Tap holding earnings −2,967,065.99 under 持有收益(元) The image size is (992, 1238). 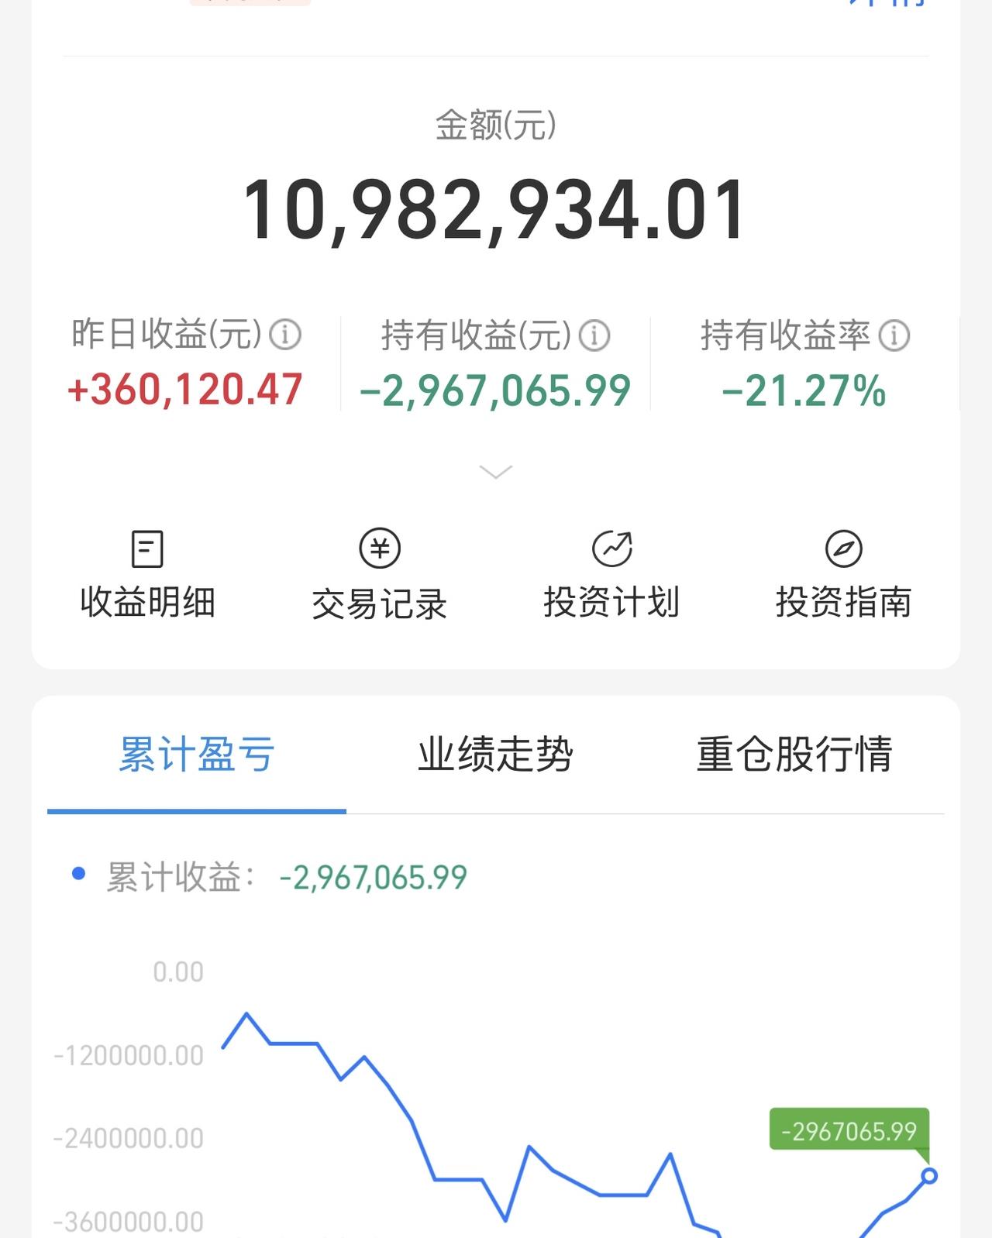coord(495,390)
